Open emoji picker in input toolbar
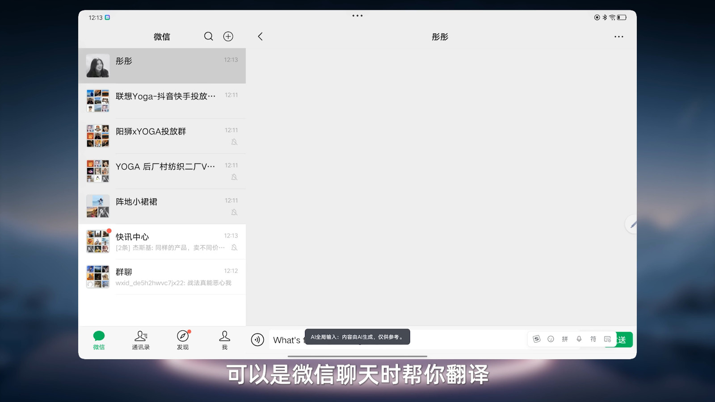 coord(551,339)
